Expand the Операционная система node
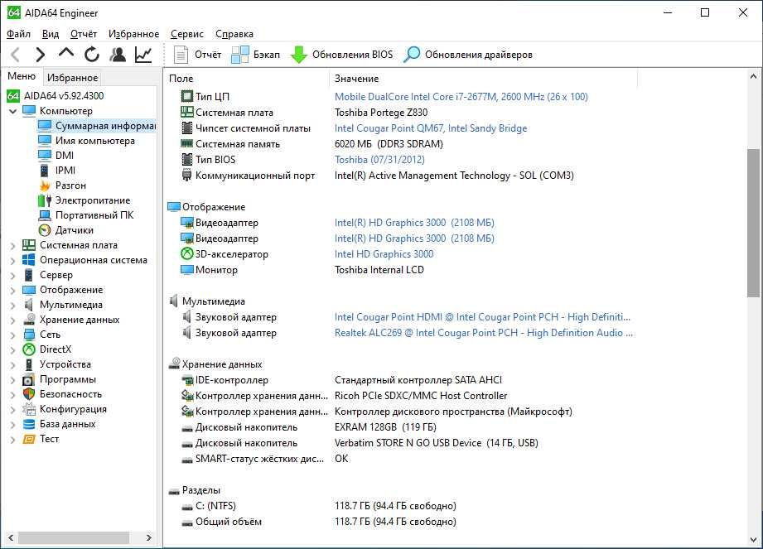The height and width of the screenshot is (549, 763). coord(13,261)
